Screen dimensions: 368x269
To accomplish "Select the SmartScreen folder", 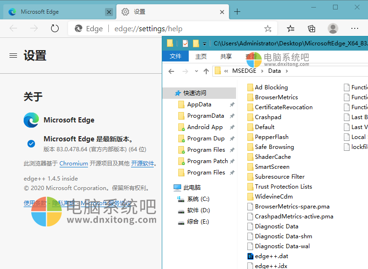I will pos(269,167).
